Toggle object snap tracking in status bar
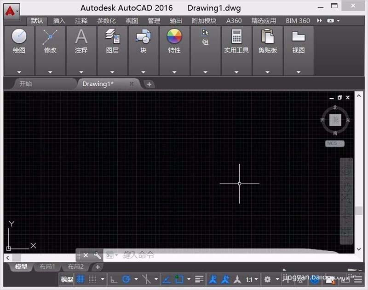 (167, 280)
